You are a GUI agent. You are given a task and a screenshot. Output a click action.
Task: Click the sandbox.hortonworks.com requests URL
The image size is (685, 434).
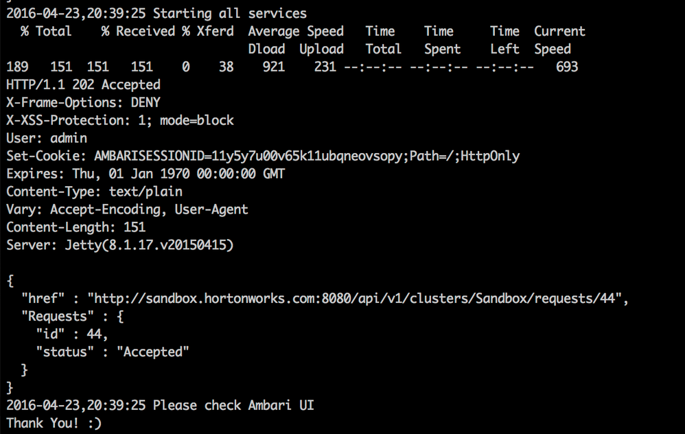point(357,299)
